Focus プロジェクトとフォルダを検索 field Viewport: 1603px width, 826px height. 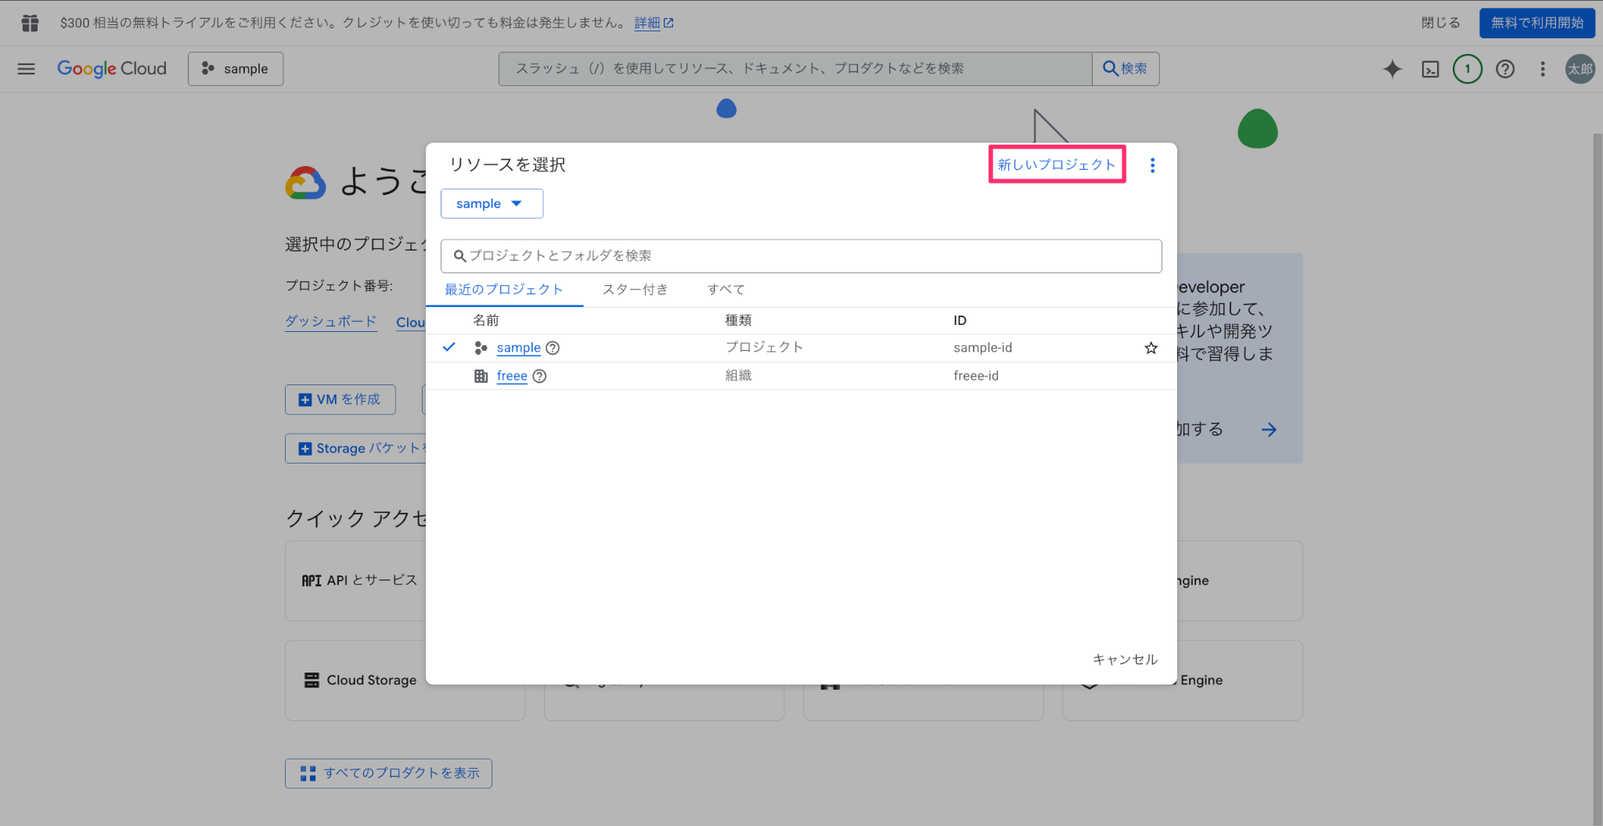pyautogui.click(x=801, y=256)
